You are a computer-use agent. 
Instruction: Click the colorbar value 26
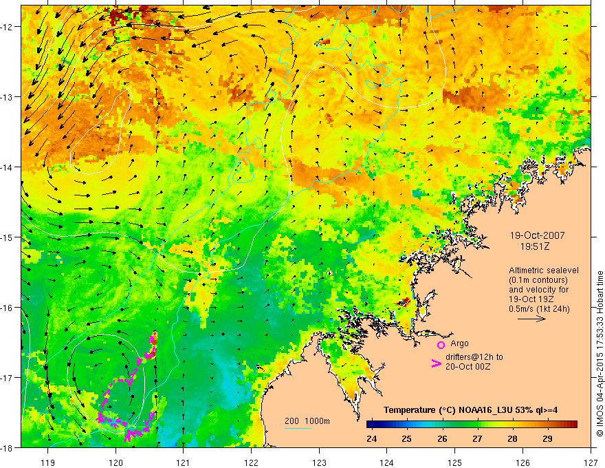coord(442,438)
